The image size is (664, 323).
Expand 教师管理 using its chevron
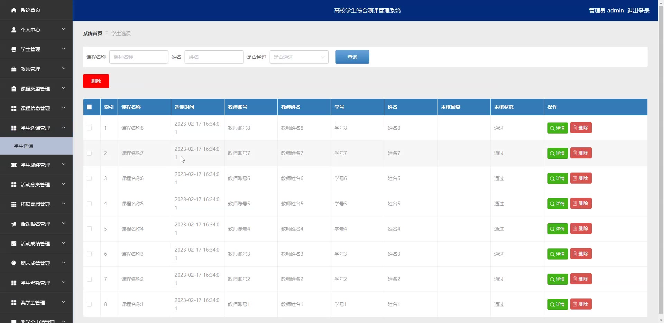tap(64, 69)
